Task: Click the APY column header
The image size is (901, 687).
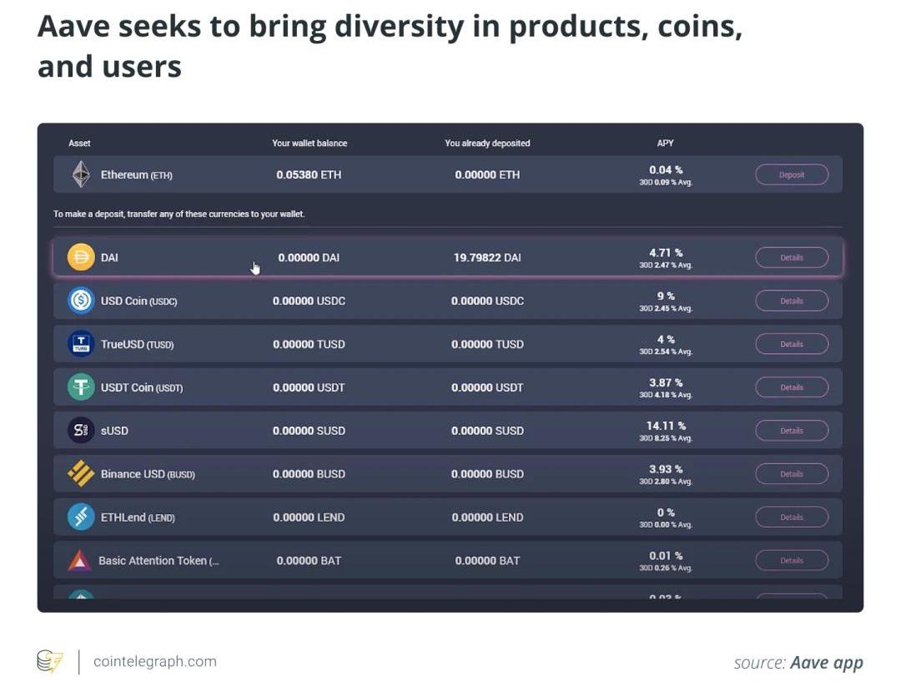Action: [665, 144]
